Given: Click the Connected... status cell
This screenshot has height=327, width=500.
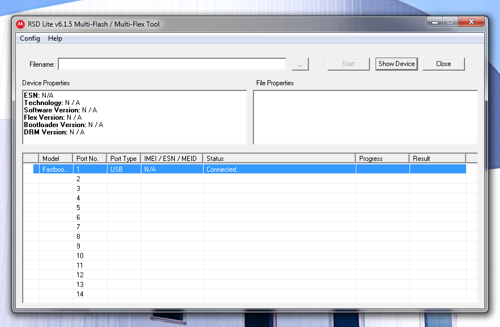Looking at the screenshot, I should click(279, 169).
